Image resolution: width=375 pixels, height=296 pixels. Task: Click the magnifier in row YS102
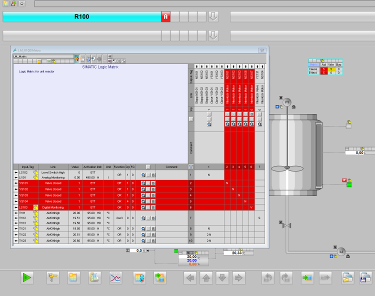pyautogui.click(x=143, y=189)
